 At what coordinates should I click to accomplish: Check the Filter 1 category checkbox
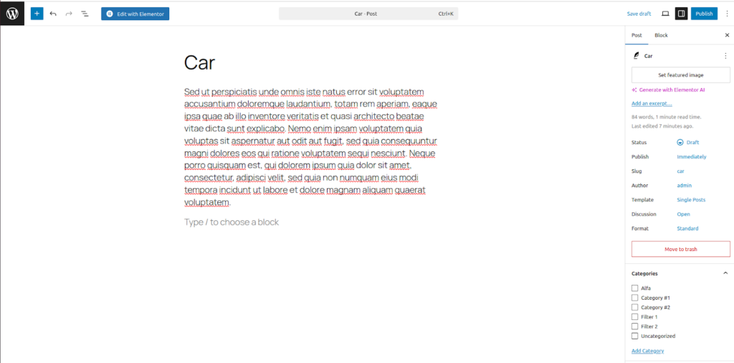[634, 317]
